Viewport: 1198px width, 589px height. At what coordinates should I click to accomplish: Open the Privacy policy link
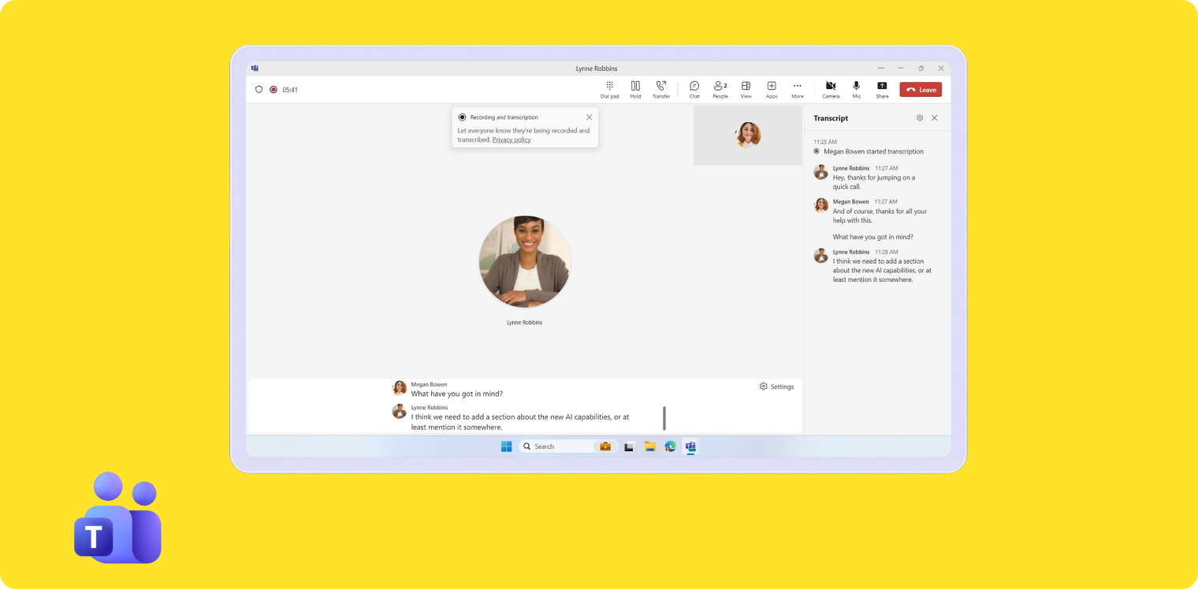512,139
